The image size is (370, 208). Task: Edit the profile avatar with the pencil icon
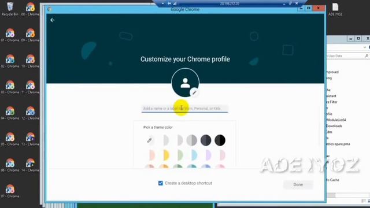click(x=194, y=92)
